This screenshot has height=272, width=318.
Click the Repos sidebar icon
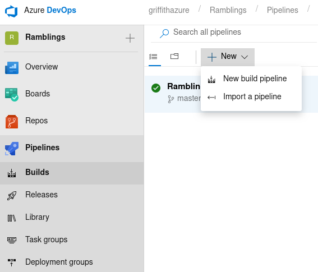pos(12,122)
